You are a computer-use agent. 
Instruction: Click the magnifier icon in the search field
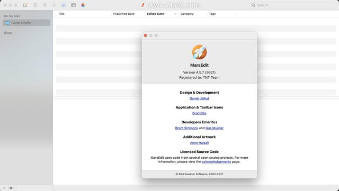pyautogui.click(x=253, y=5)
